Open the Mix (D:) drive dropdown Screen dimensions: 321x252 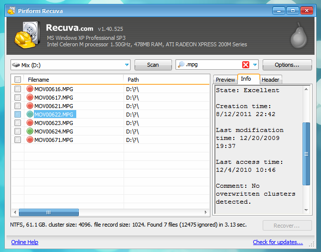pos(127,65)
